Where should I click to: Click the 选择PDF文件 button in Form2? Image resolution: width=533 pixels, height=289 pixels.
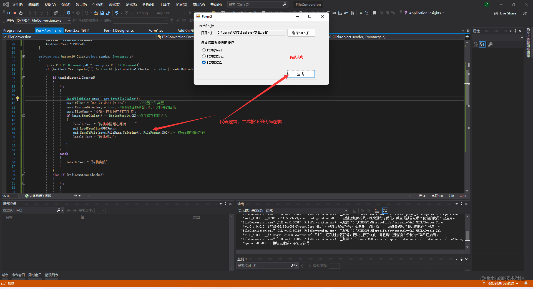[x=301, y=33]
